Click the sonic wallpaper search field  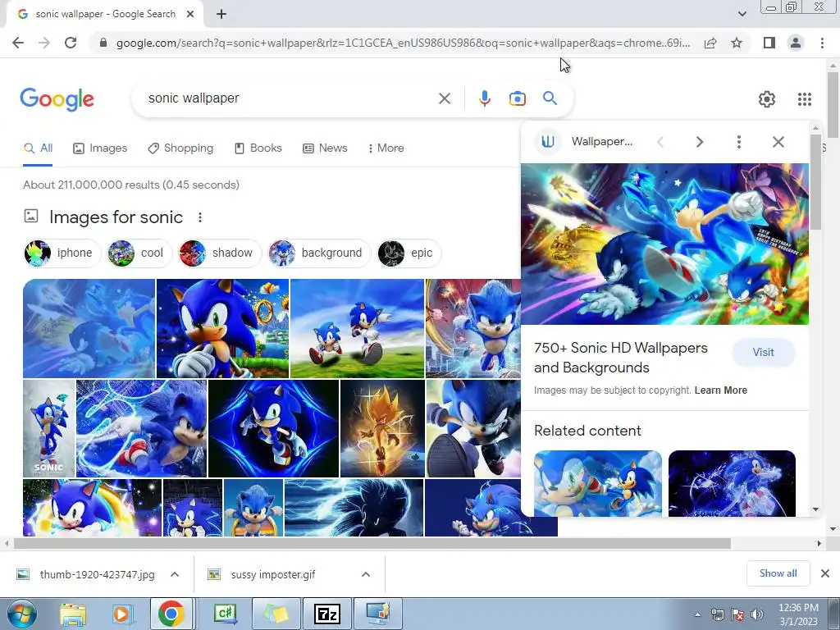(x=290, y=98)
